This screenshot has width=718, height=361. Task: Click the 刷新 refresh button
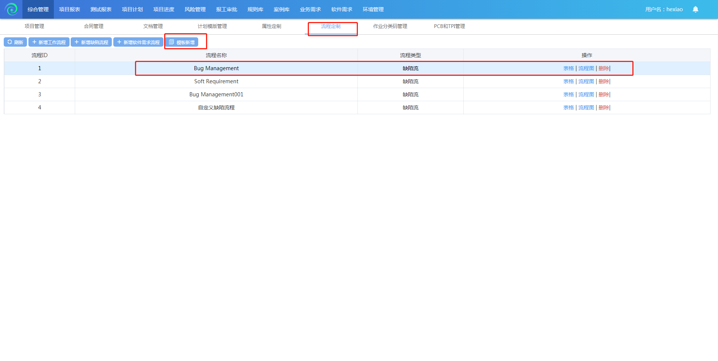[x=15, y=42]
